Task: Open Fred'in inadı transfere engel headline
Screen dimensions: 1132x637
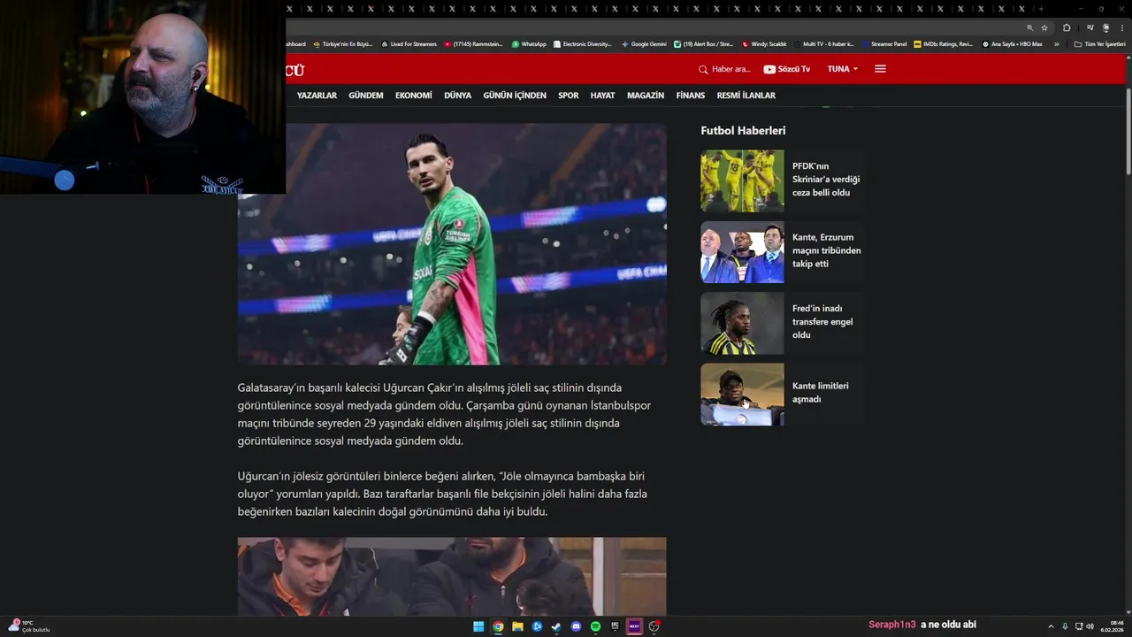Action: 822,322
